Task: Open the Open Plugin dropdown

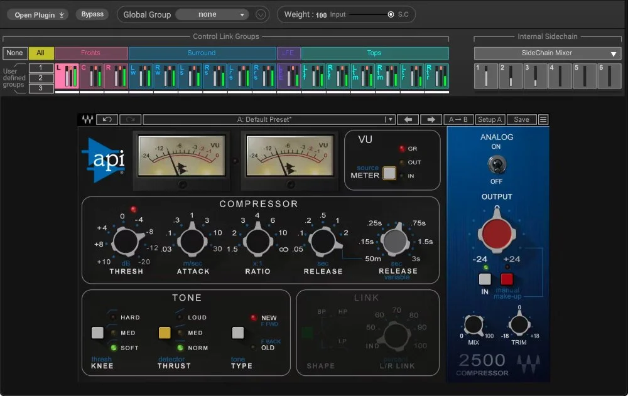Action: pyautogui.click(x=38, y=15)
